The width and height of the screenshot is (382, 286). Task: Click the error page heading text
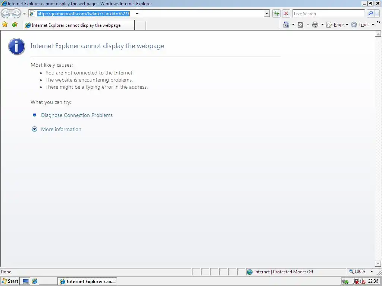[97, 46]
